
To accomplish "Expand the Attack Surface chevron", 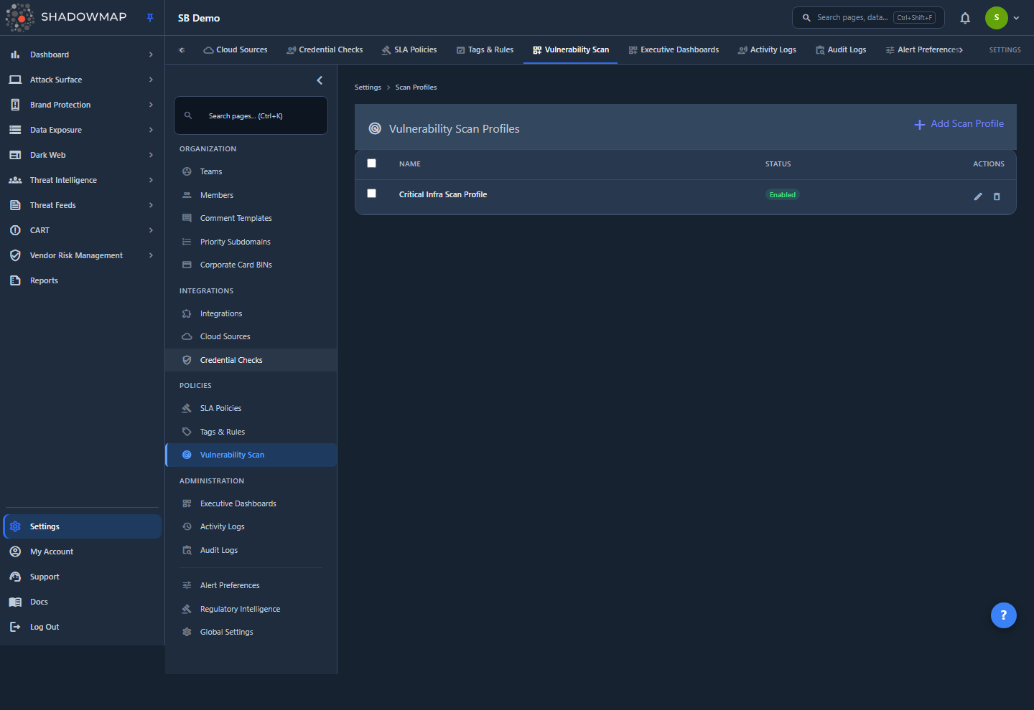I will pyautogui.click(x=151, y=80).
